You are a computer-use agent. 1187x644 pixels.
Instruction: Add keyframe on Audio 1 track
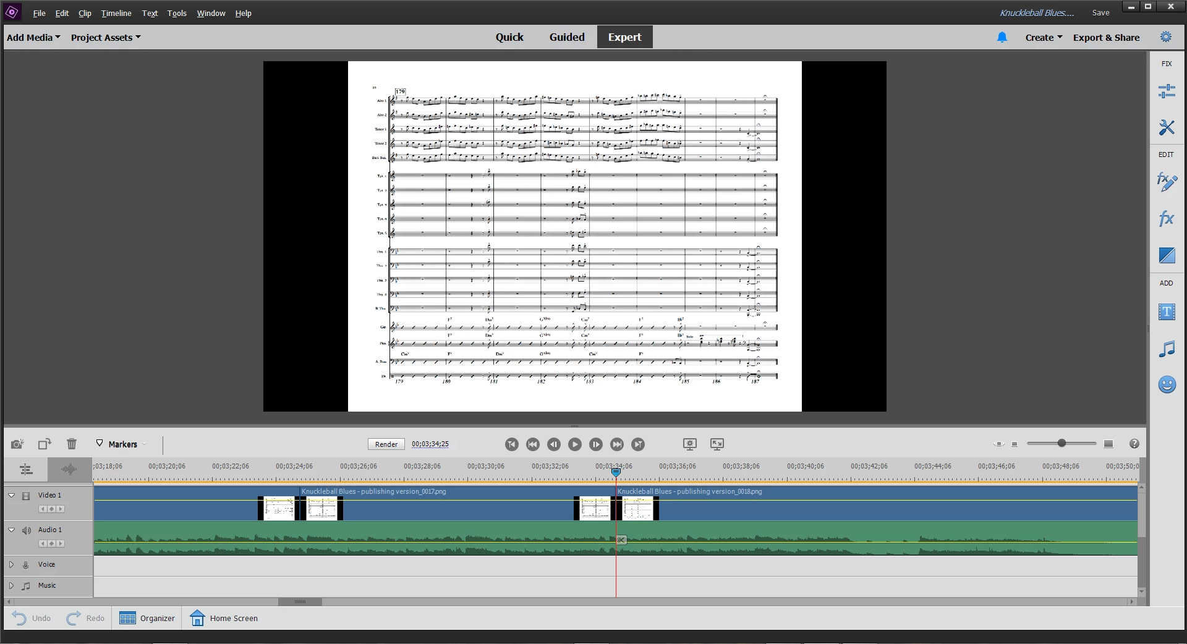(x=52, y=544)
